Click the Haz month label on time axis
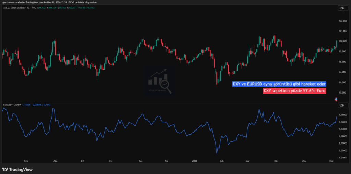 (332, 161)
